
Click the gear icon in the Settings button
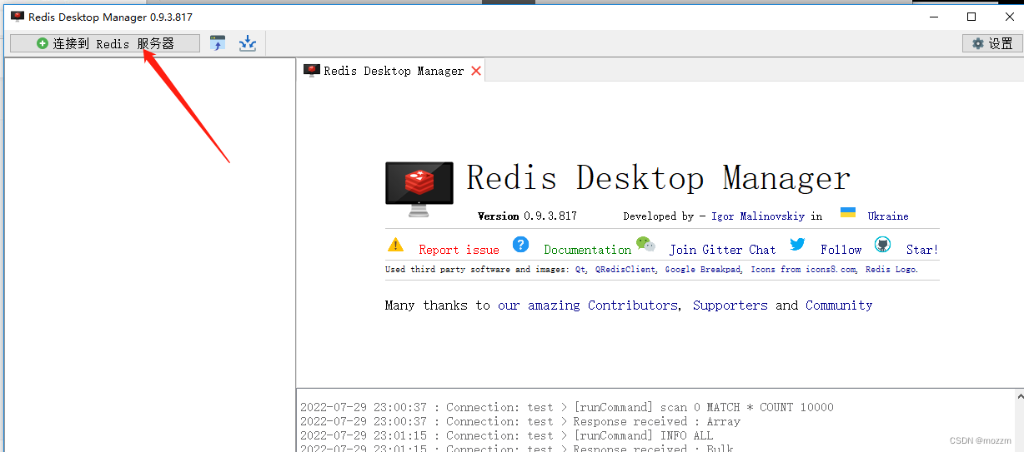pyautogui.click(x=978, y=43)
